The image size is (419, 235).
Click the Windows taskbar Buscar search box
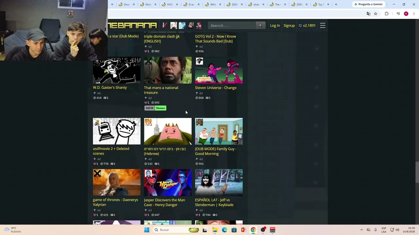pyautogui.click(x=176, y=230)
